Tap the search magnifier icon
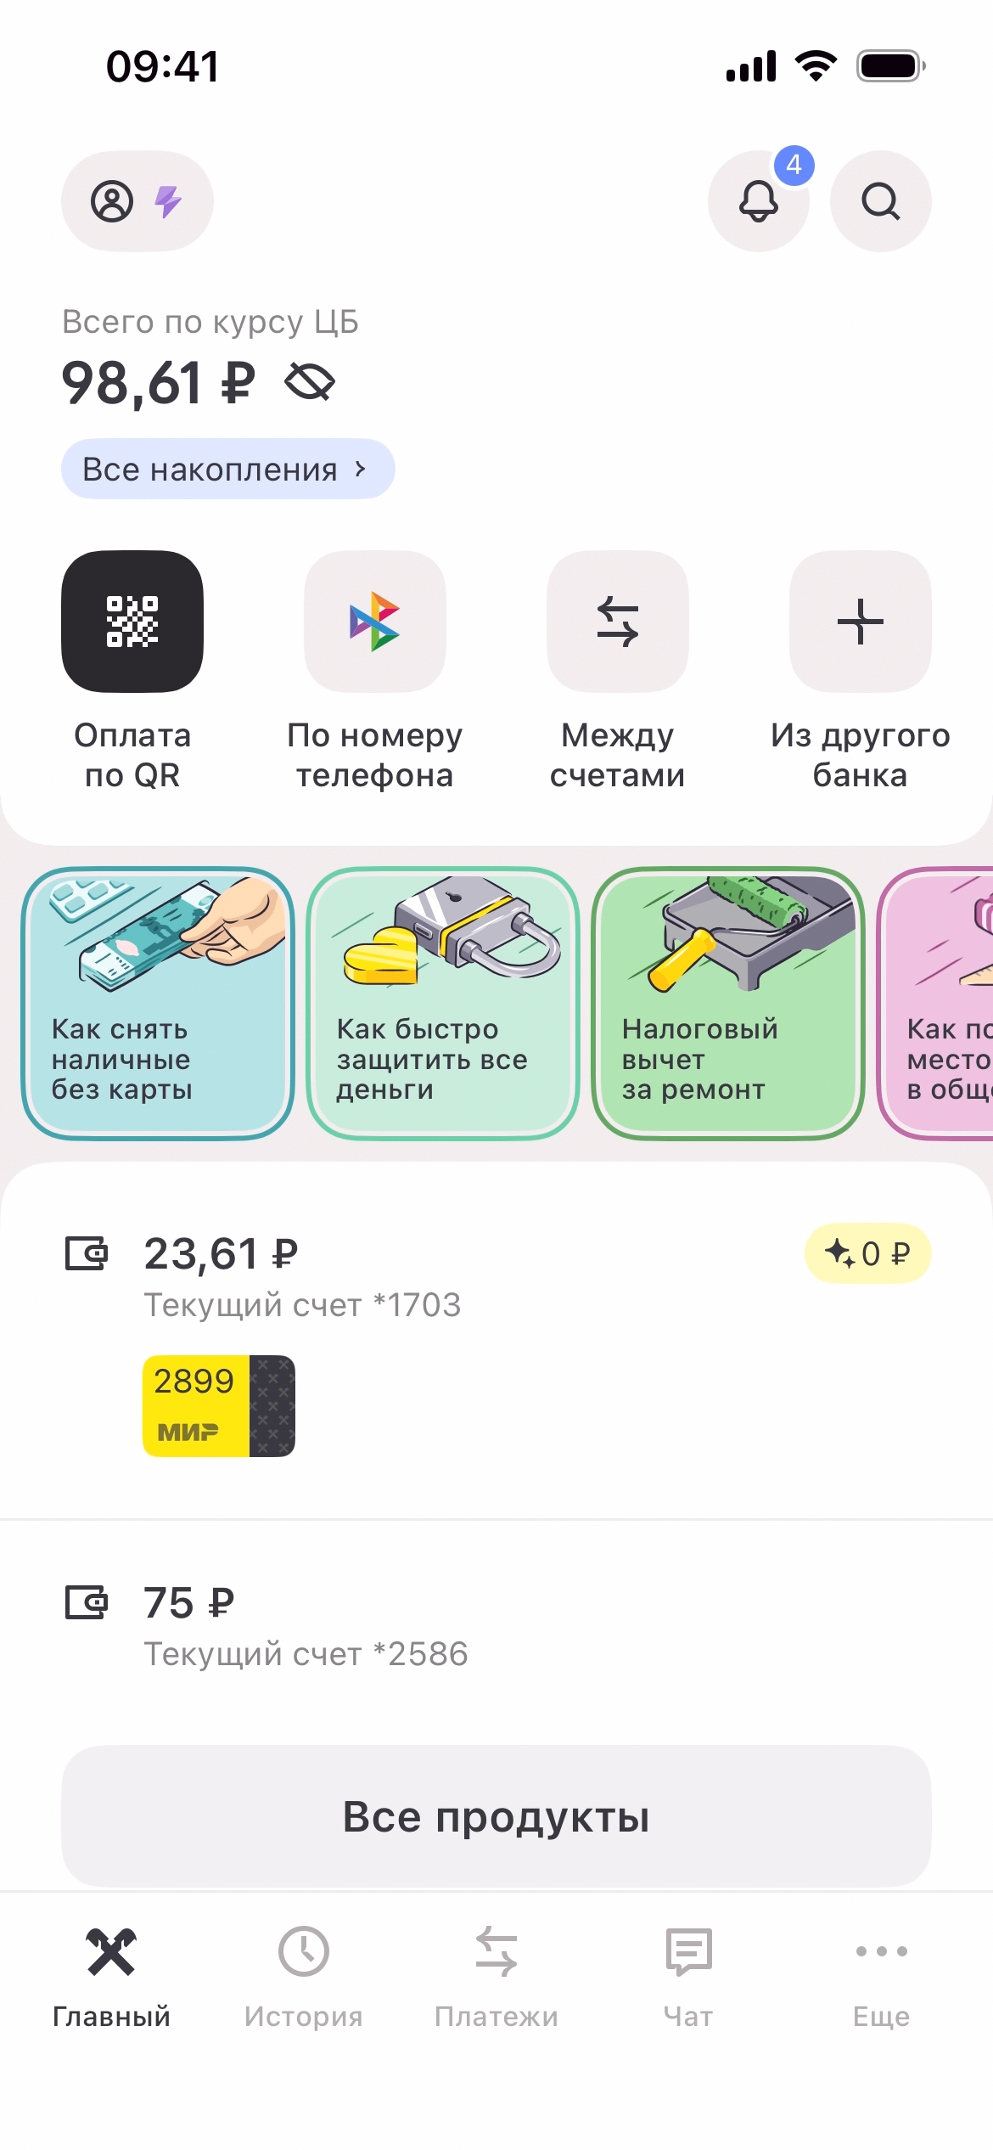Viewport: 993px width, 2150px height. point(880,202)
